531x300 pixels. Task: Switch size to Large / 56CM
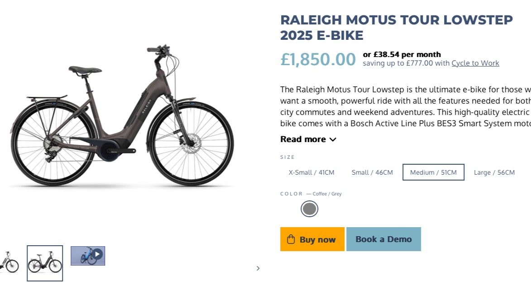[x=494, y=172]
